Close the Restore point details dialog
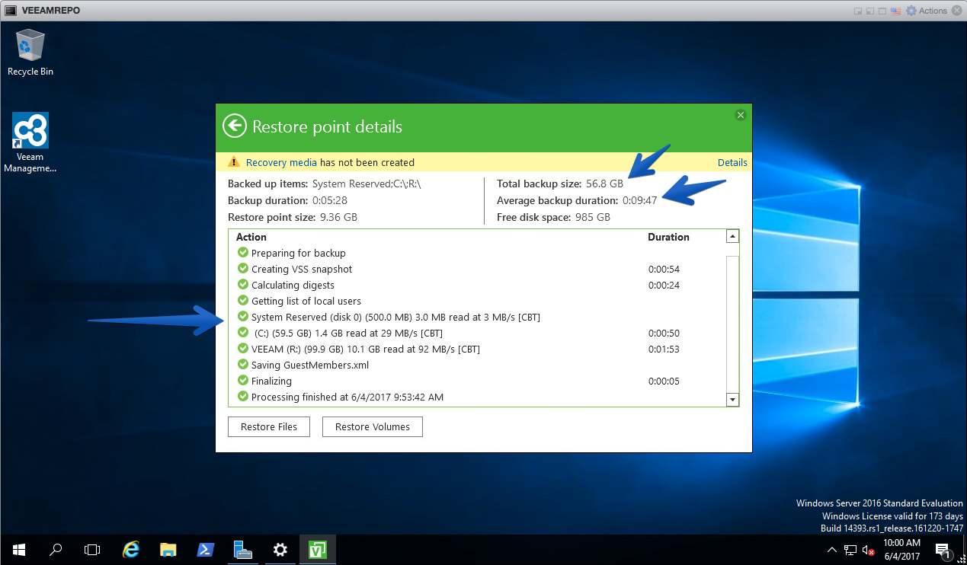Image resolution: width=967 pixels, height=565 pixels. [740, 115]
